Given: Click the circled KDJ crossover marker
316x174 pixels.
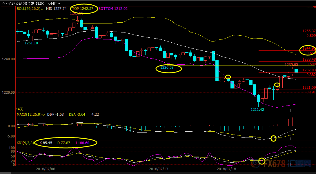Looking at the screenshot, I should click(x=262, y=161).
